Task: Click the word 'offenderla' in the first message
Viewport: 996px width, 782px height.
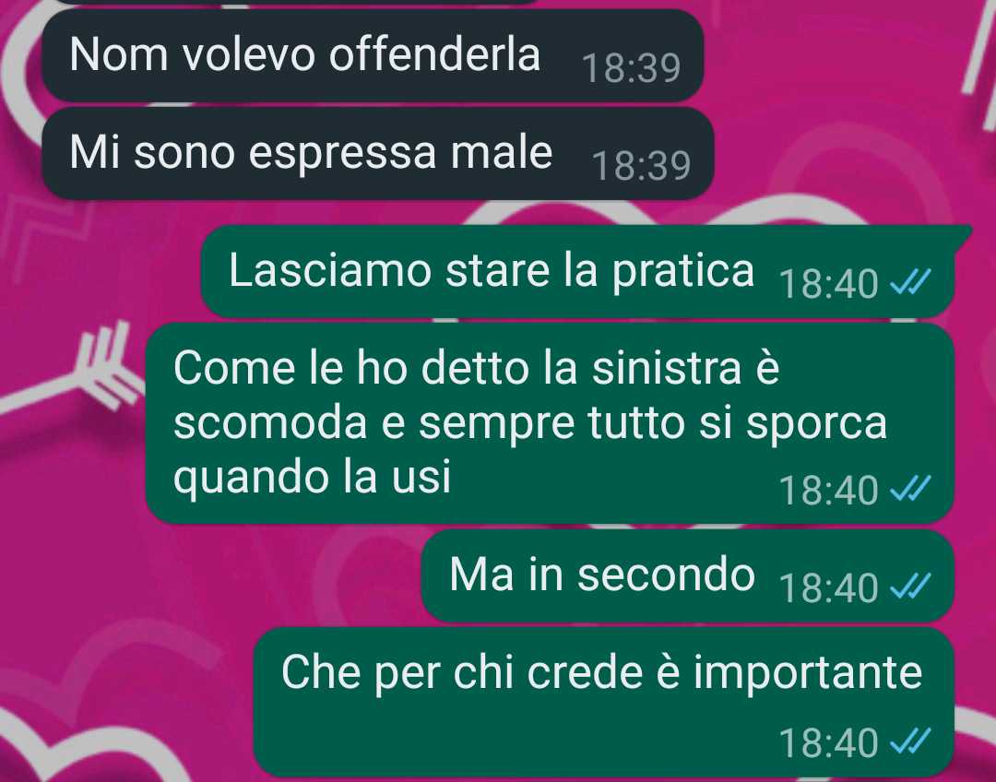Action: click(433, 54)
